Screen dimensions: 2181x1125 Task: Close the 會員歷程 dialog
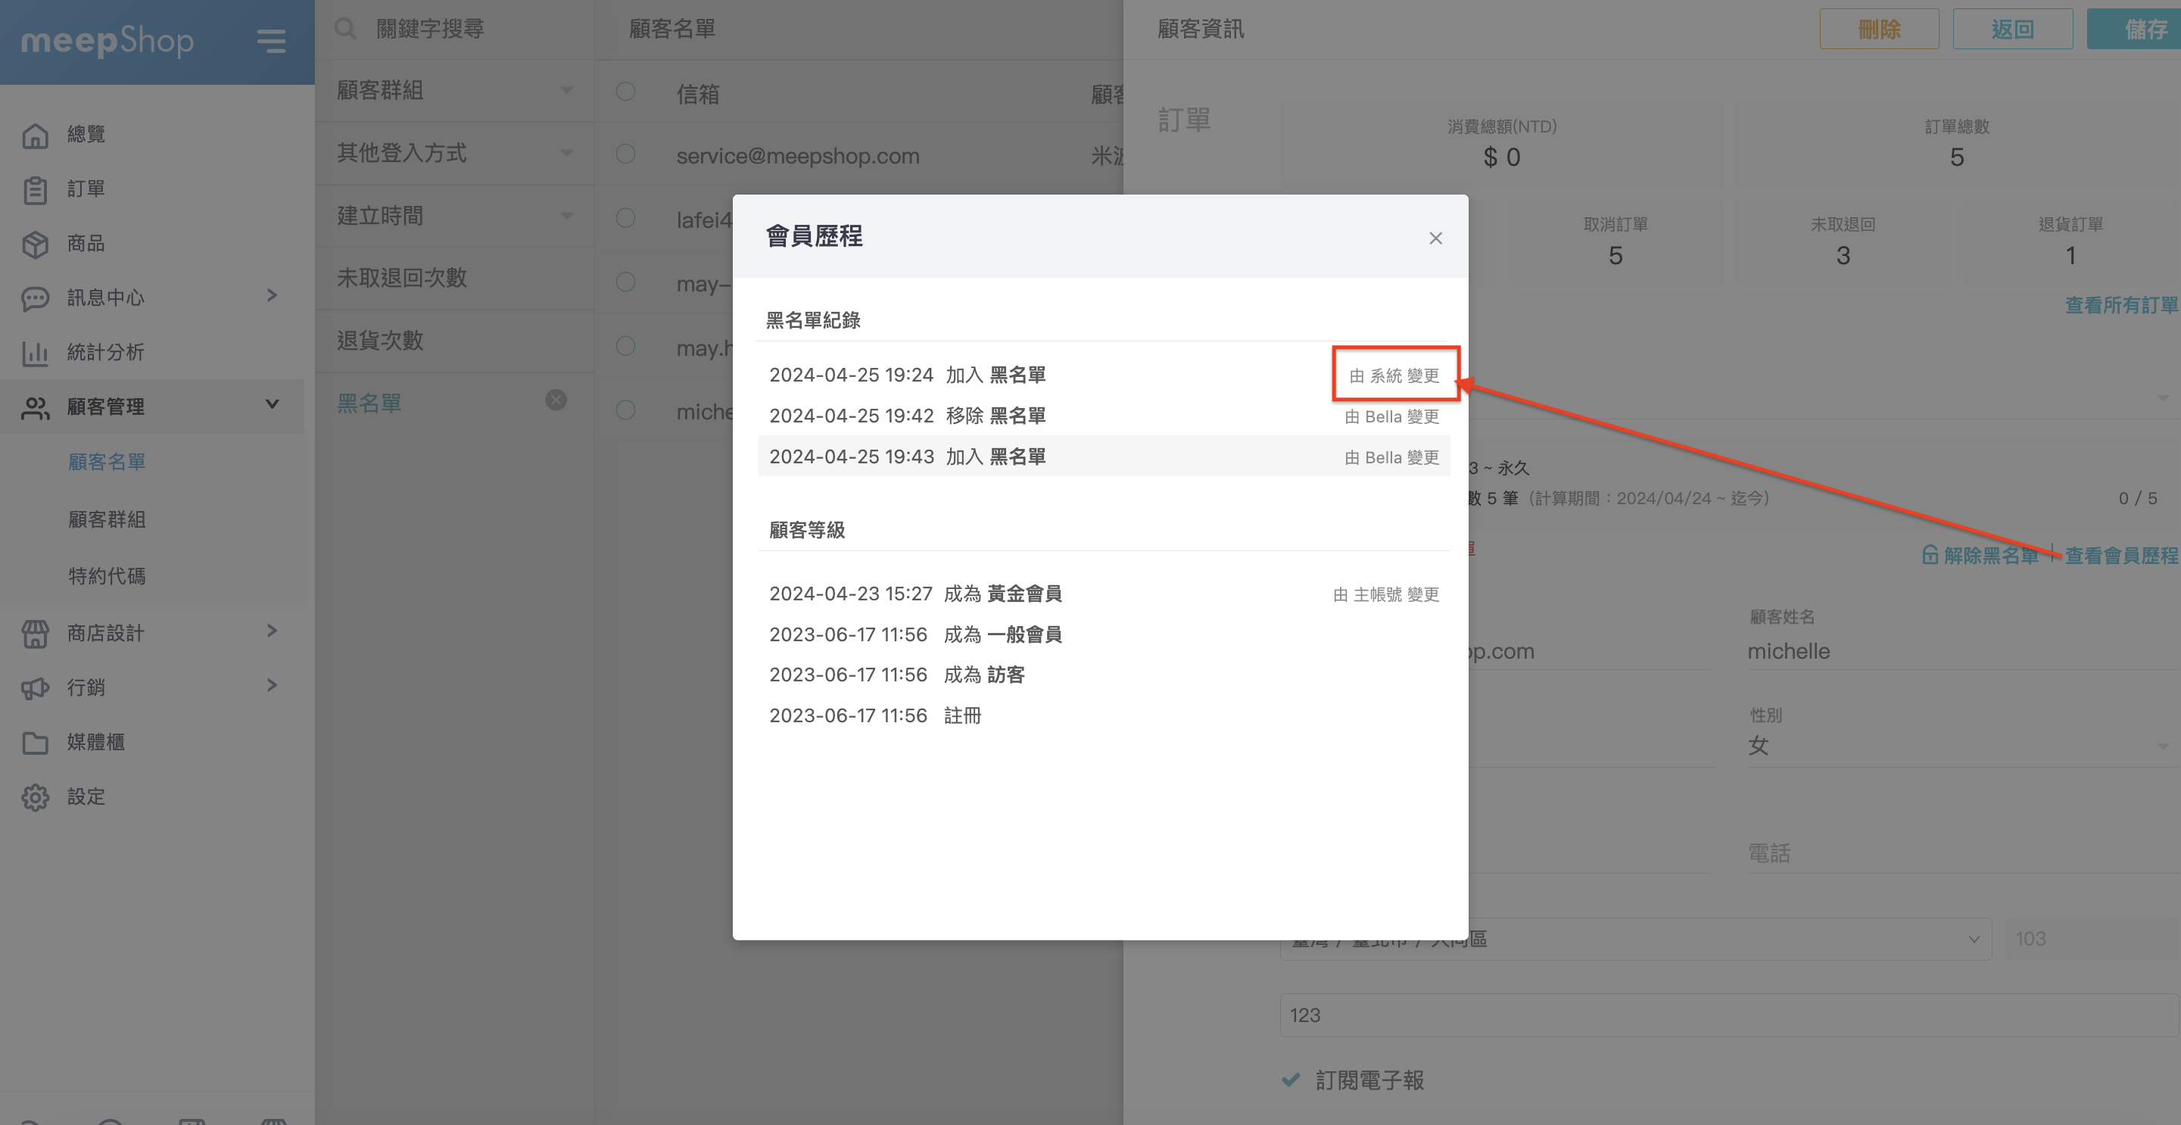click(x=1435, y=238)
